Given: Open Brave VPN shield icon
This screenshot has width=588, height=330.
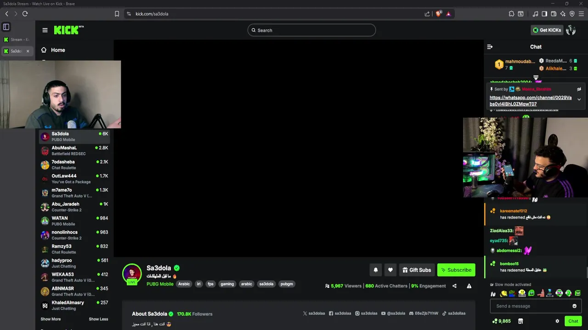Looking at the screenshot, I should coord(572,14).
